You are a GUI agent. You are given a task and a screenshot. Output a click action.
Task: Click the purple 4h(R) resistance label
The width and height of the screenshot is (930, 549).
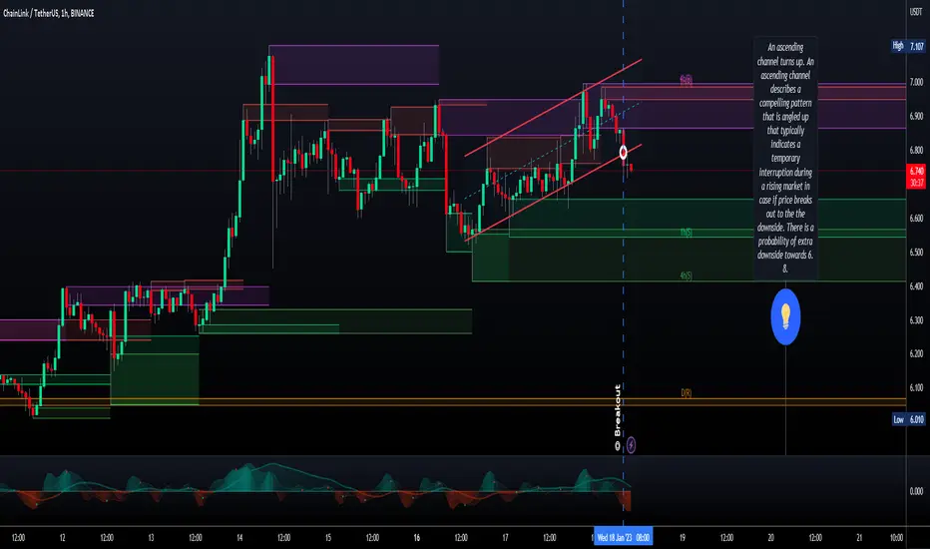click(x=687, y=80)
